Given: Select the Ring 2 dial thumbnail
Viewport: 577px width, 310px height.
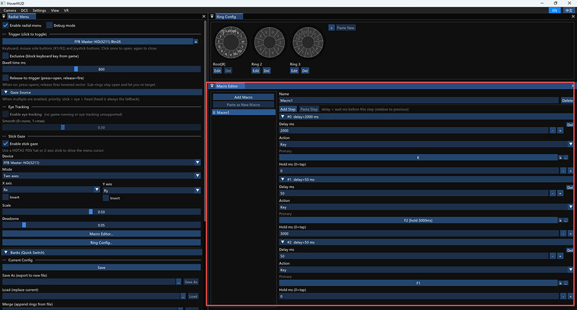Looking at the screenshot, I should 269,42.
